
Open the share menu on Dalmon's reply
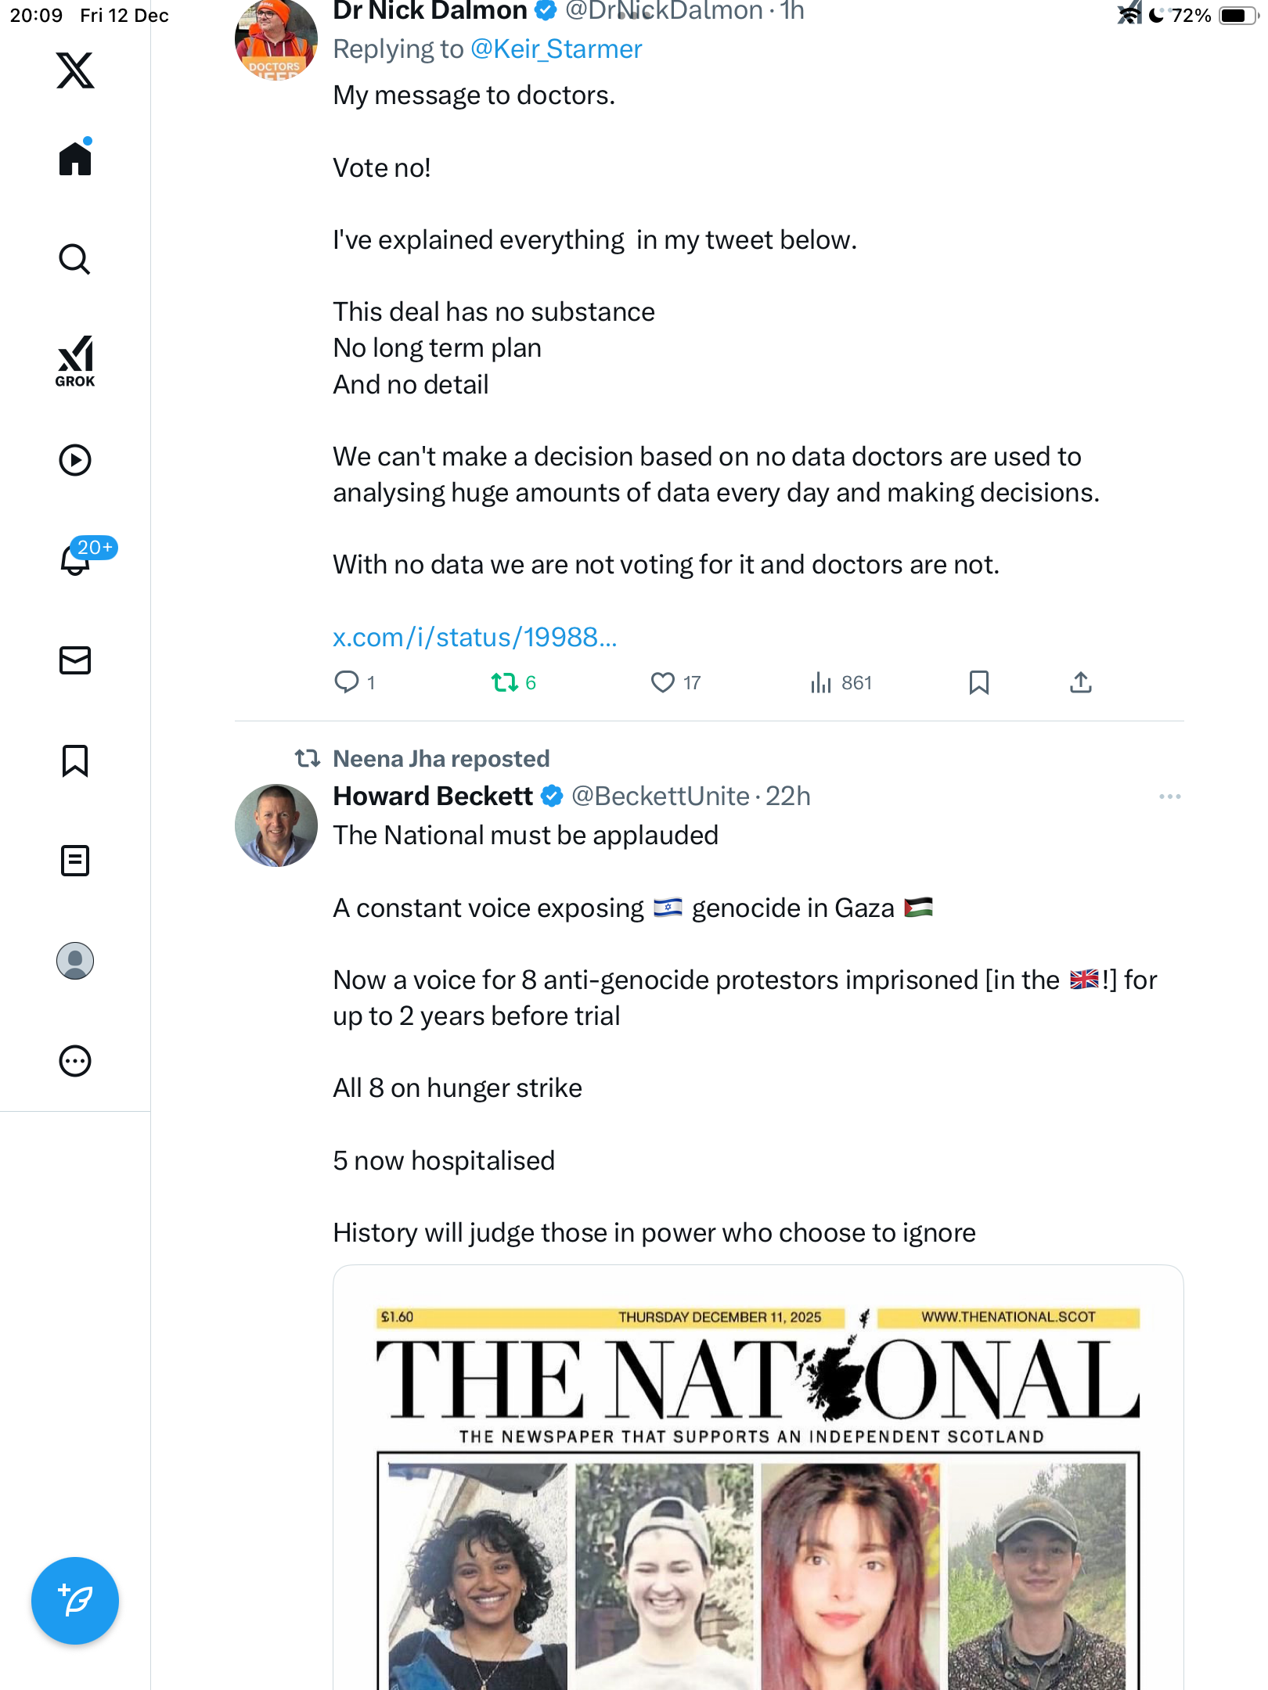[1080, 683]
